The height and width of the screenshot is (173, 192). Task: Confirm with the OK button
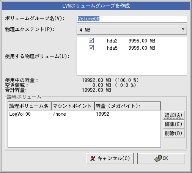161,159
